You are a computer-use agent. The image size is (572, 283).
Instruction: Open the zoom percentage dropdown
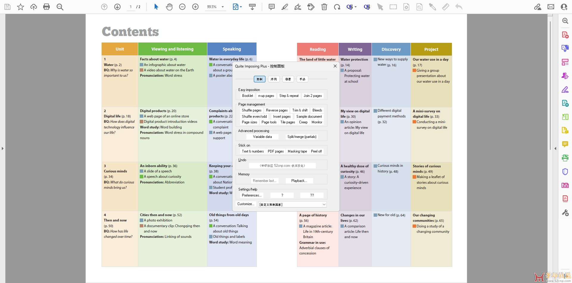[x=223, y=7]
